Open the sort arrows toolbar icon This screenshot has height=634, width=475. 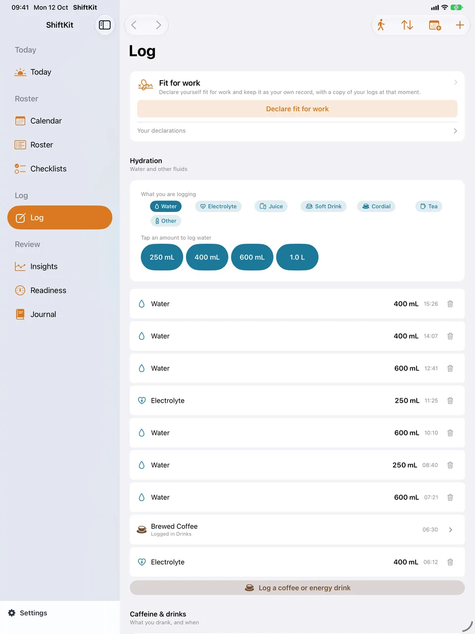[x=407, y=25]
